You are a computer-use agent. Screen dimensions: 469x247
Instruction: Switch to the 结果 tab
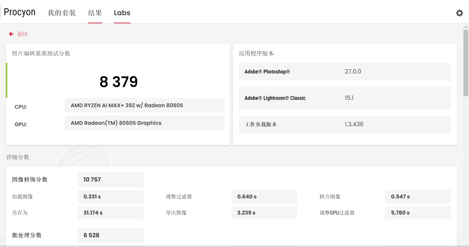click(95, 13)
